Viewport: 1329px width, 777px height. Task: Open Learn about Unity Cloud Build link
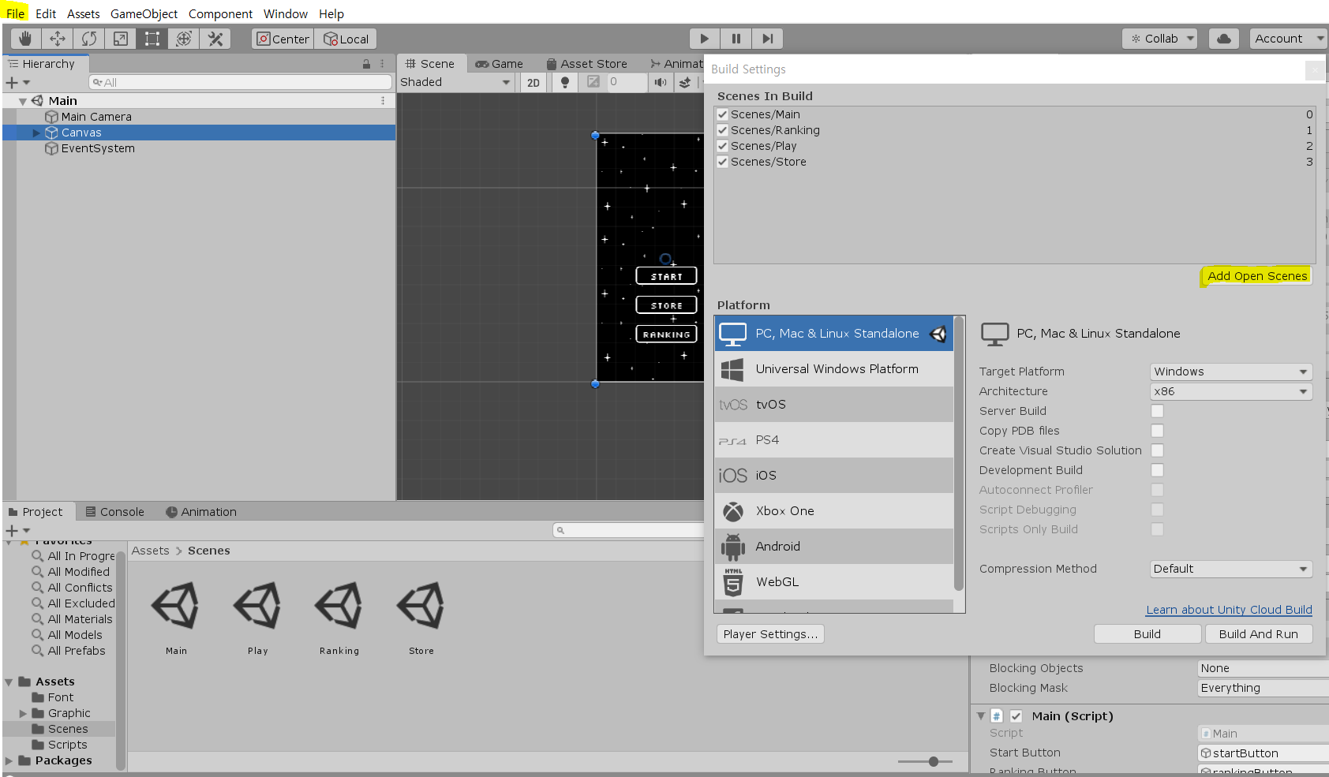click(1229, 610)
